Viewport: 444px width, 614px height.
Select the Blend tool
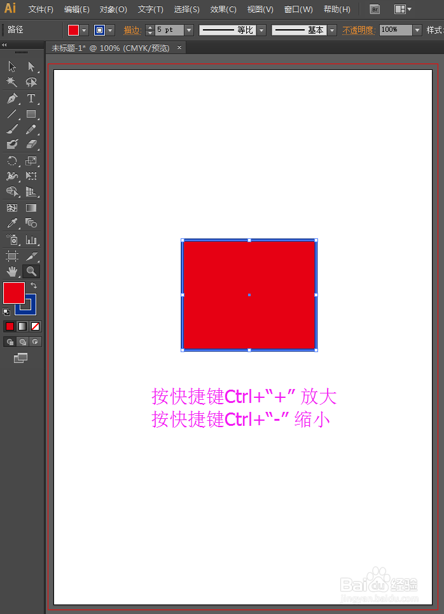(31, 223)
